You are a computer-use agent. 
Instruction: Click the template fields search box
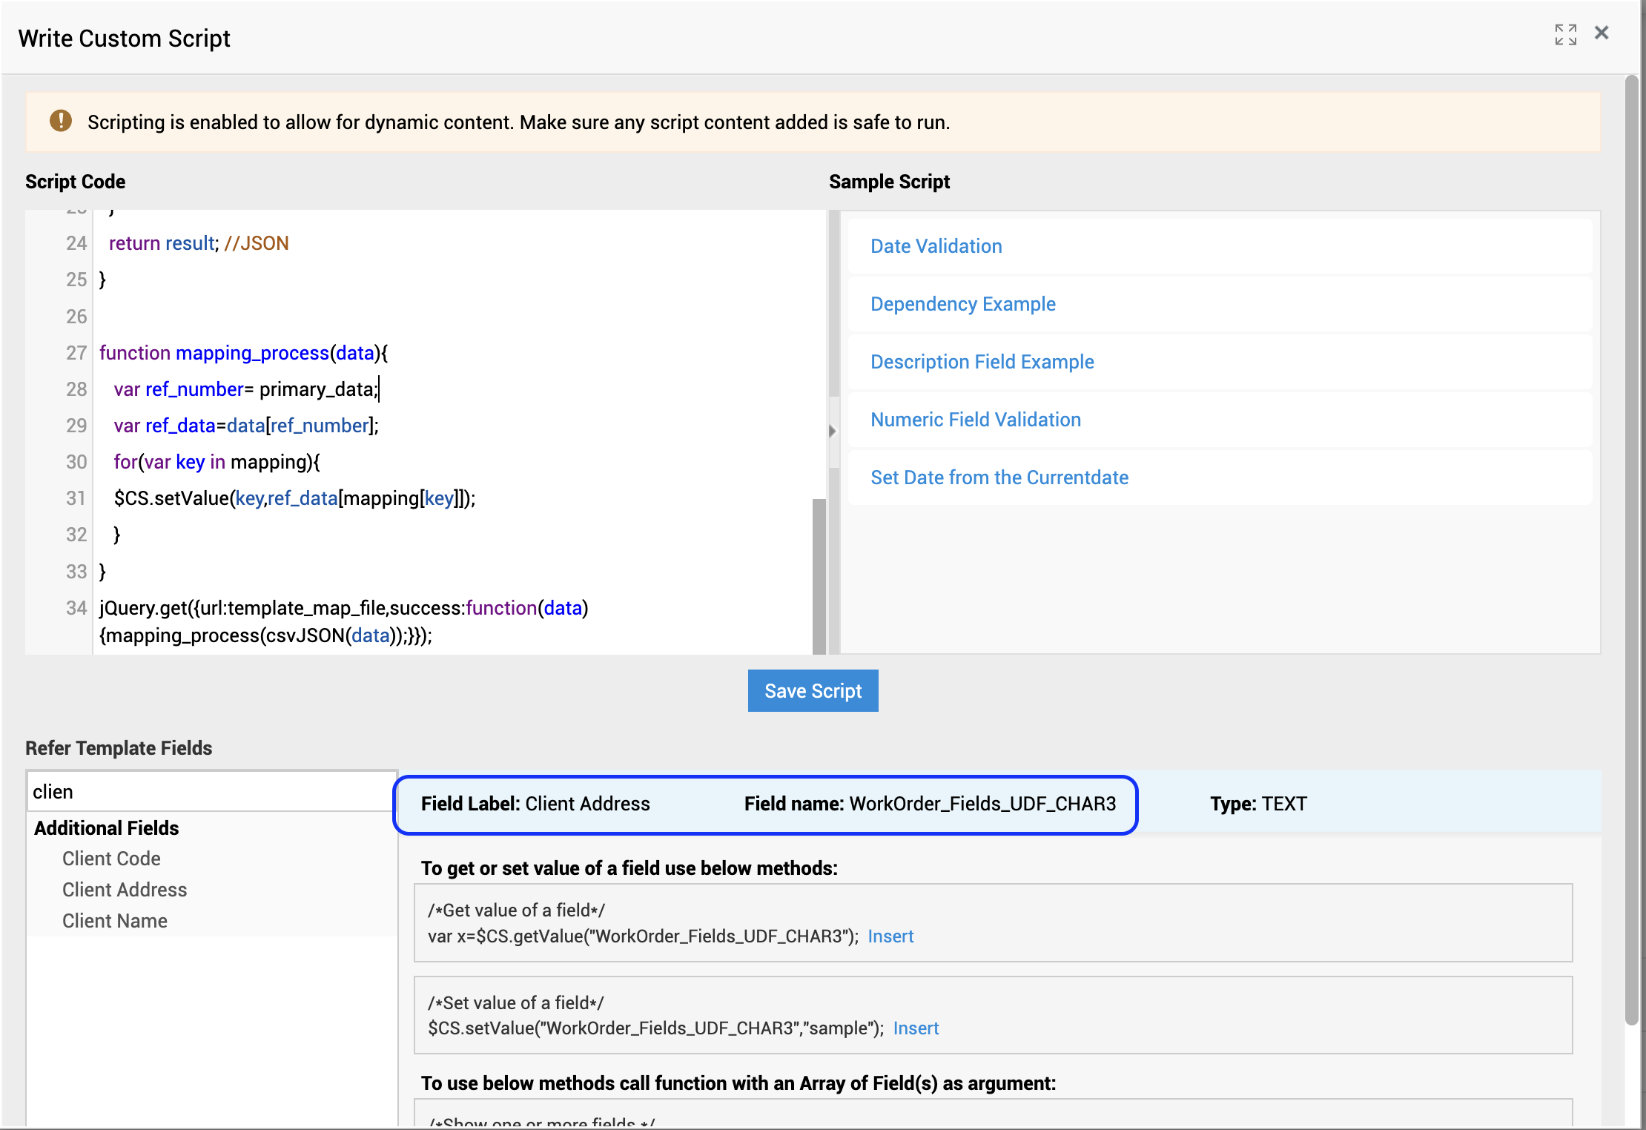pyautogui.click(x=211, y=791)
